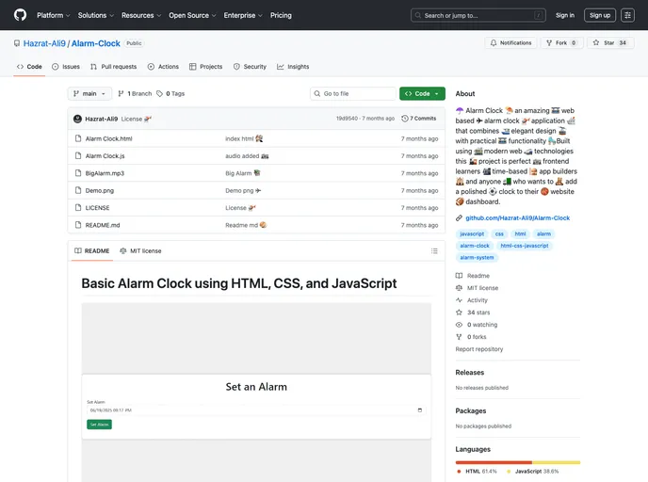Image resolution: width=648 pixels, height=482 pixels.
Task: Click the Fork repository icon
Action: pos(550,43)
